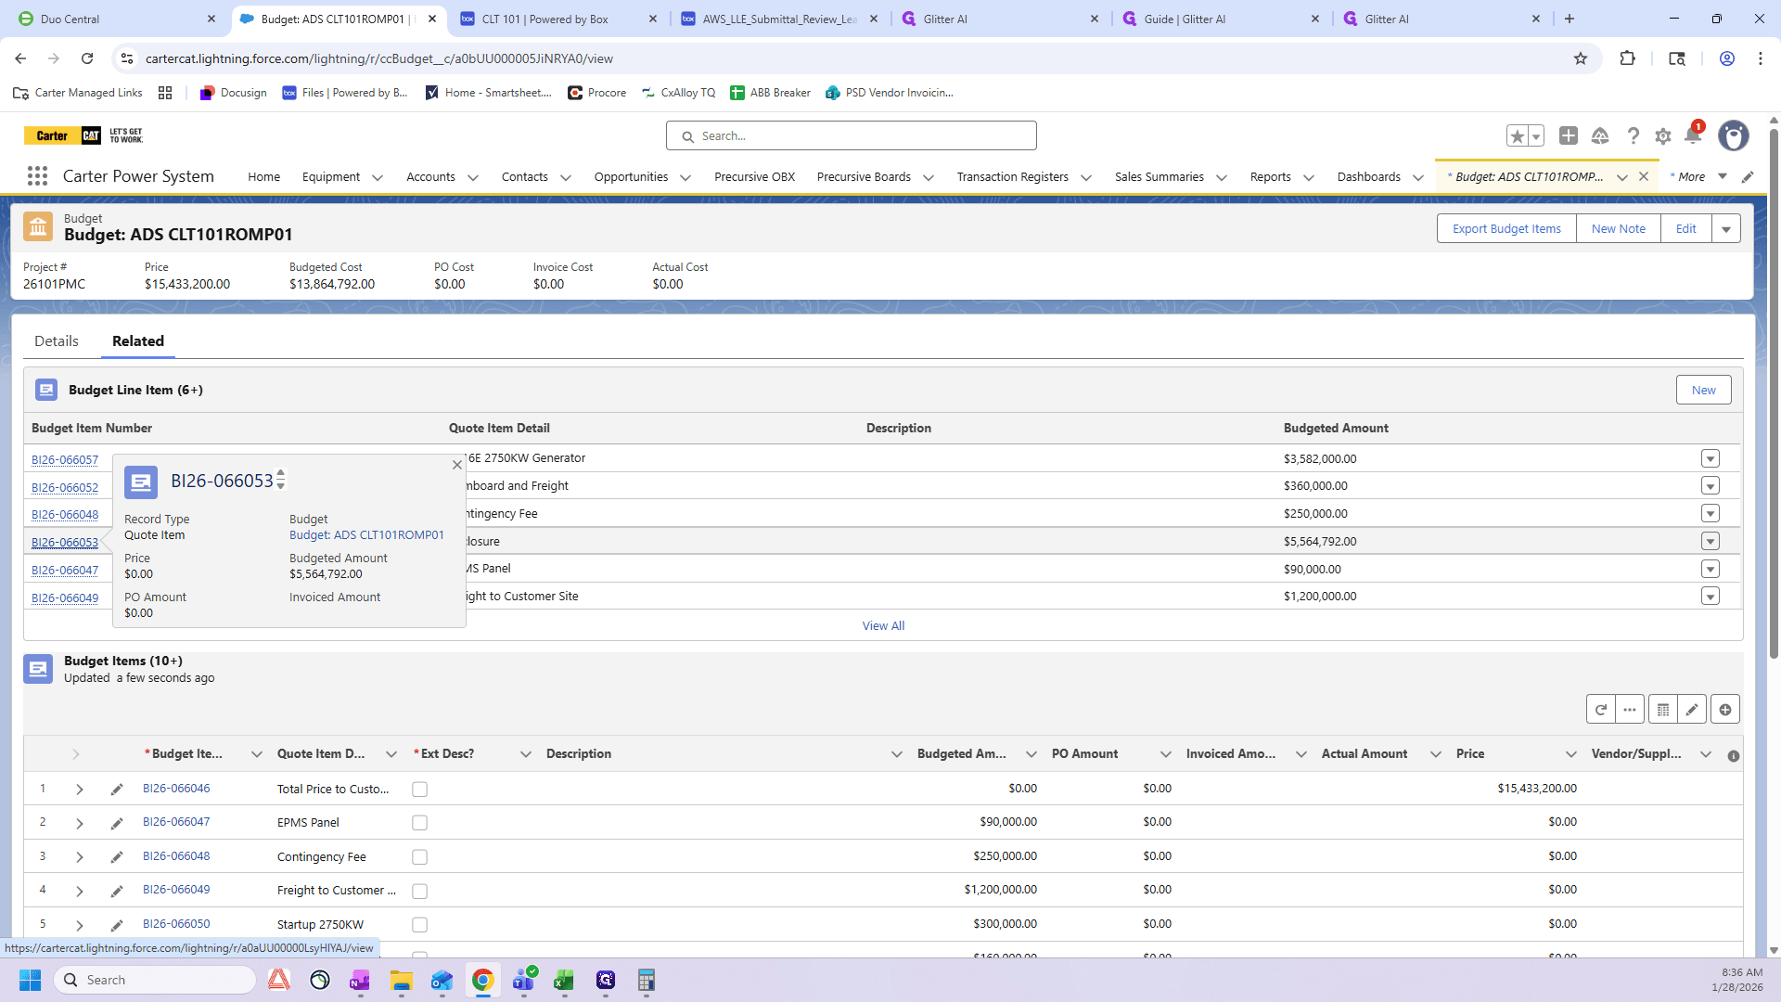
Task: Expand the Equipment nav menu chevron
Action: (378, 177)
